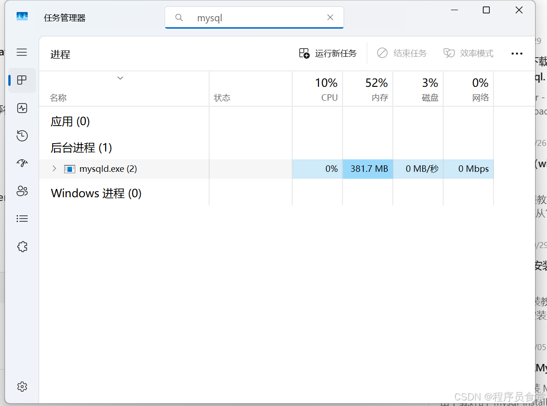Click the 381.7 MB memory cell
Screen dimensions: 547x406
point(368,169)
